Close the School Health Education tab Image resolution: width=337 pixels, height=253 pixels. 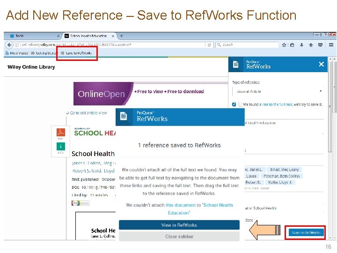[113, 36]
